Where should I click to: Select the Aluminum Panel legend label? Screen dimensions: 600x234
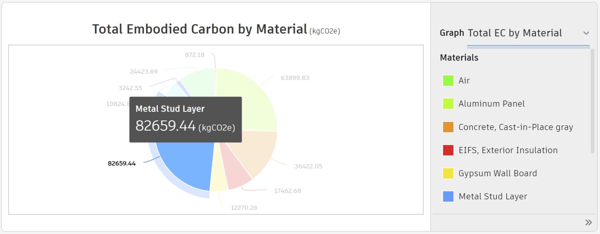coord(491,104)
